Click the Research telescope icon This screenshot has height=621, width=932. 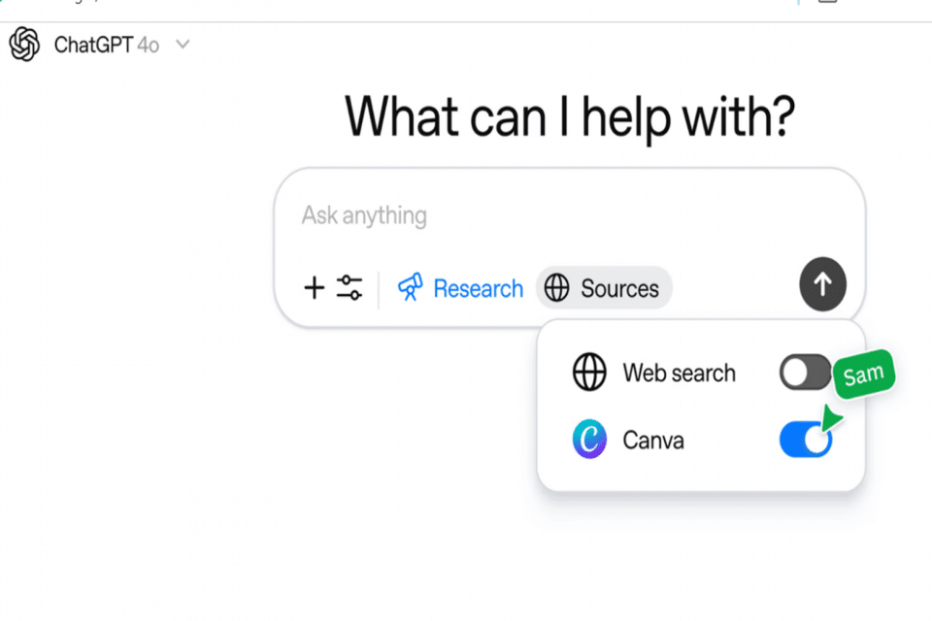(x=411, y=288)
